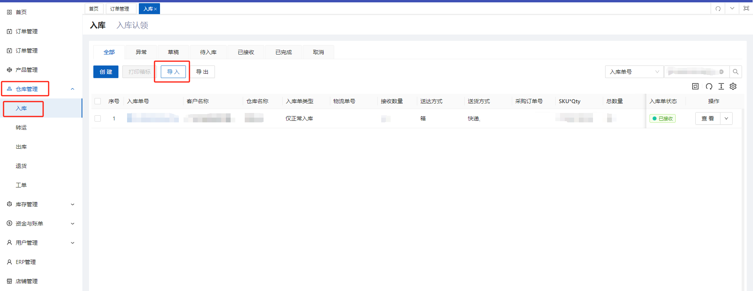This screenshot has height=291, width=753.
Task: Click the 店铺管理 shop icon in sidebar
Action: pos(9,281)
